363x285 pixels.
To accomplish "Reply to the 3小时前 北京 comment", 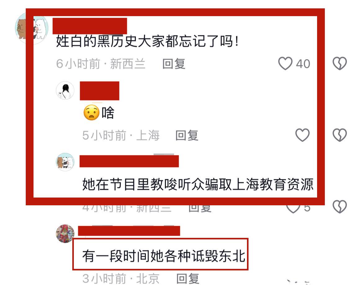I will click(188, 278).
